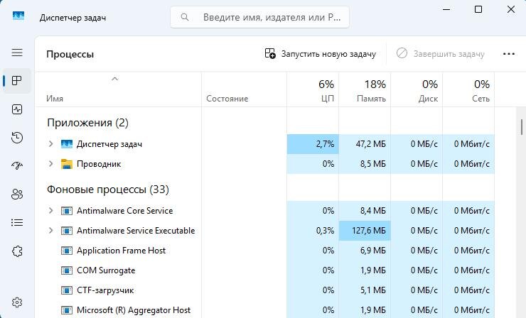Click the Microsoft (R) Aggregator Host icon
Screen dimensions: 526x318
pyautogui.click(x=67, y=310)
